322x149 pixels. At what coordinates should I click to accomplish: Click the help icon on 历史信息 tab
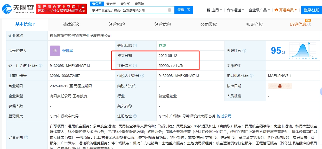pos(309,24)
